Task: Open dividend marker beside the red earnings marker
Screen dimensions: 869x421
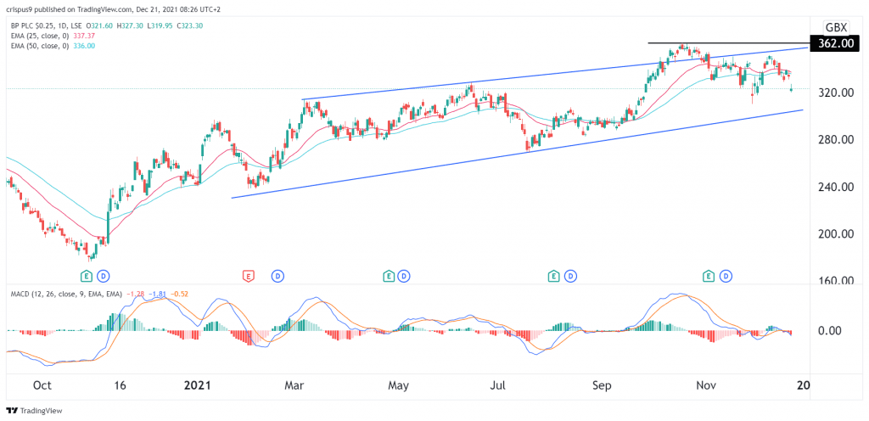Action: pyautogui.click(x=278, y=275)
